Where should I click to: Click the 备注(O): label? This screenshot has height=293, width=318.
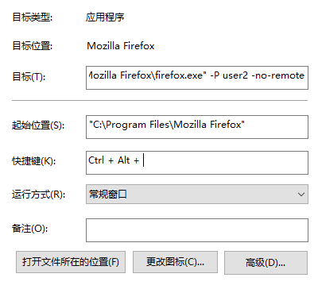(30, 228)
